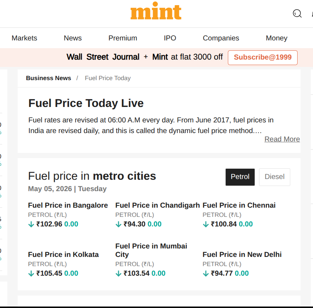Click Chandigarh petrol price down arrow
The height and width of the screenshot is (308, 313).
pos(119,224)
